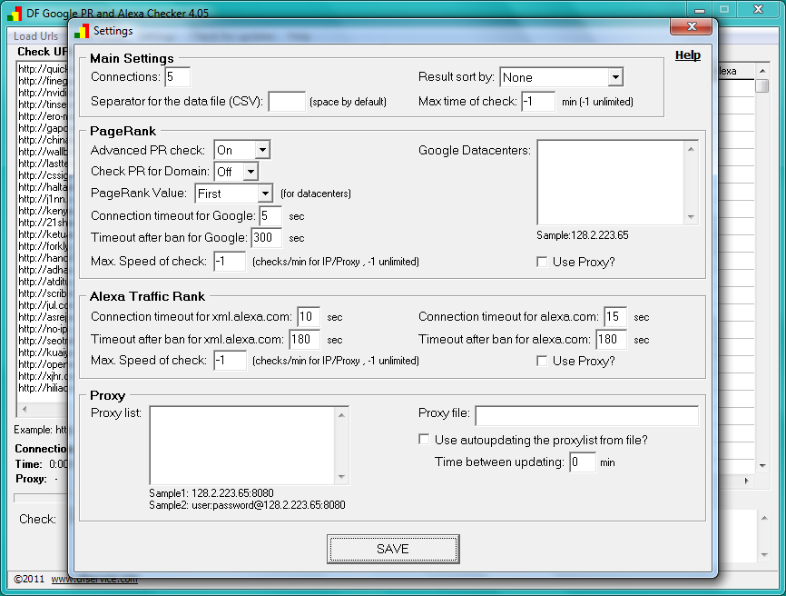Click the Alexa Max. Speed of check field
Screen dimensions: 786x596
point(231,360)
